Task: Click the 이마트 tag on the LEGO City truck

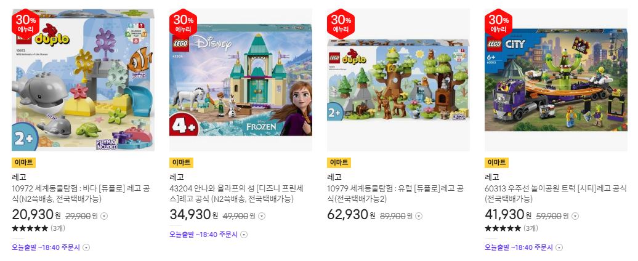Action: pos(497,163)
